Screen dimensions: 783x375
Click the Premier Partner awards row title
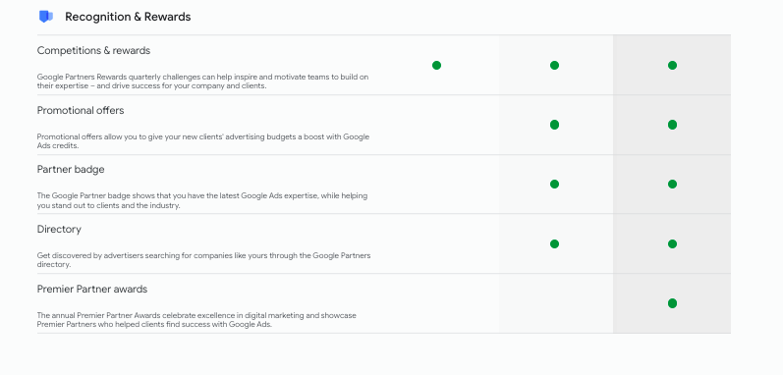click(92, 290)
